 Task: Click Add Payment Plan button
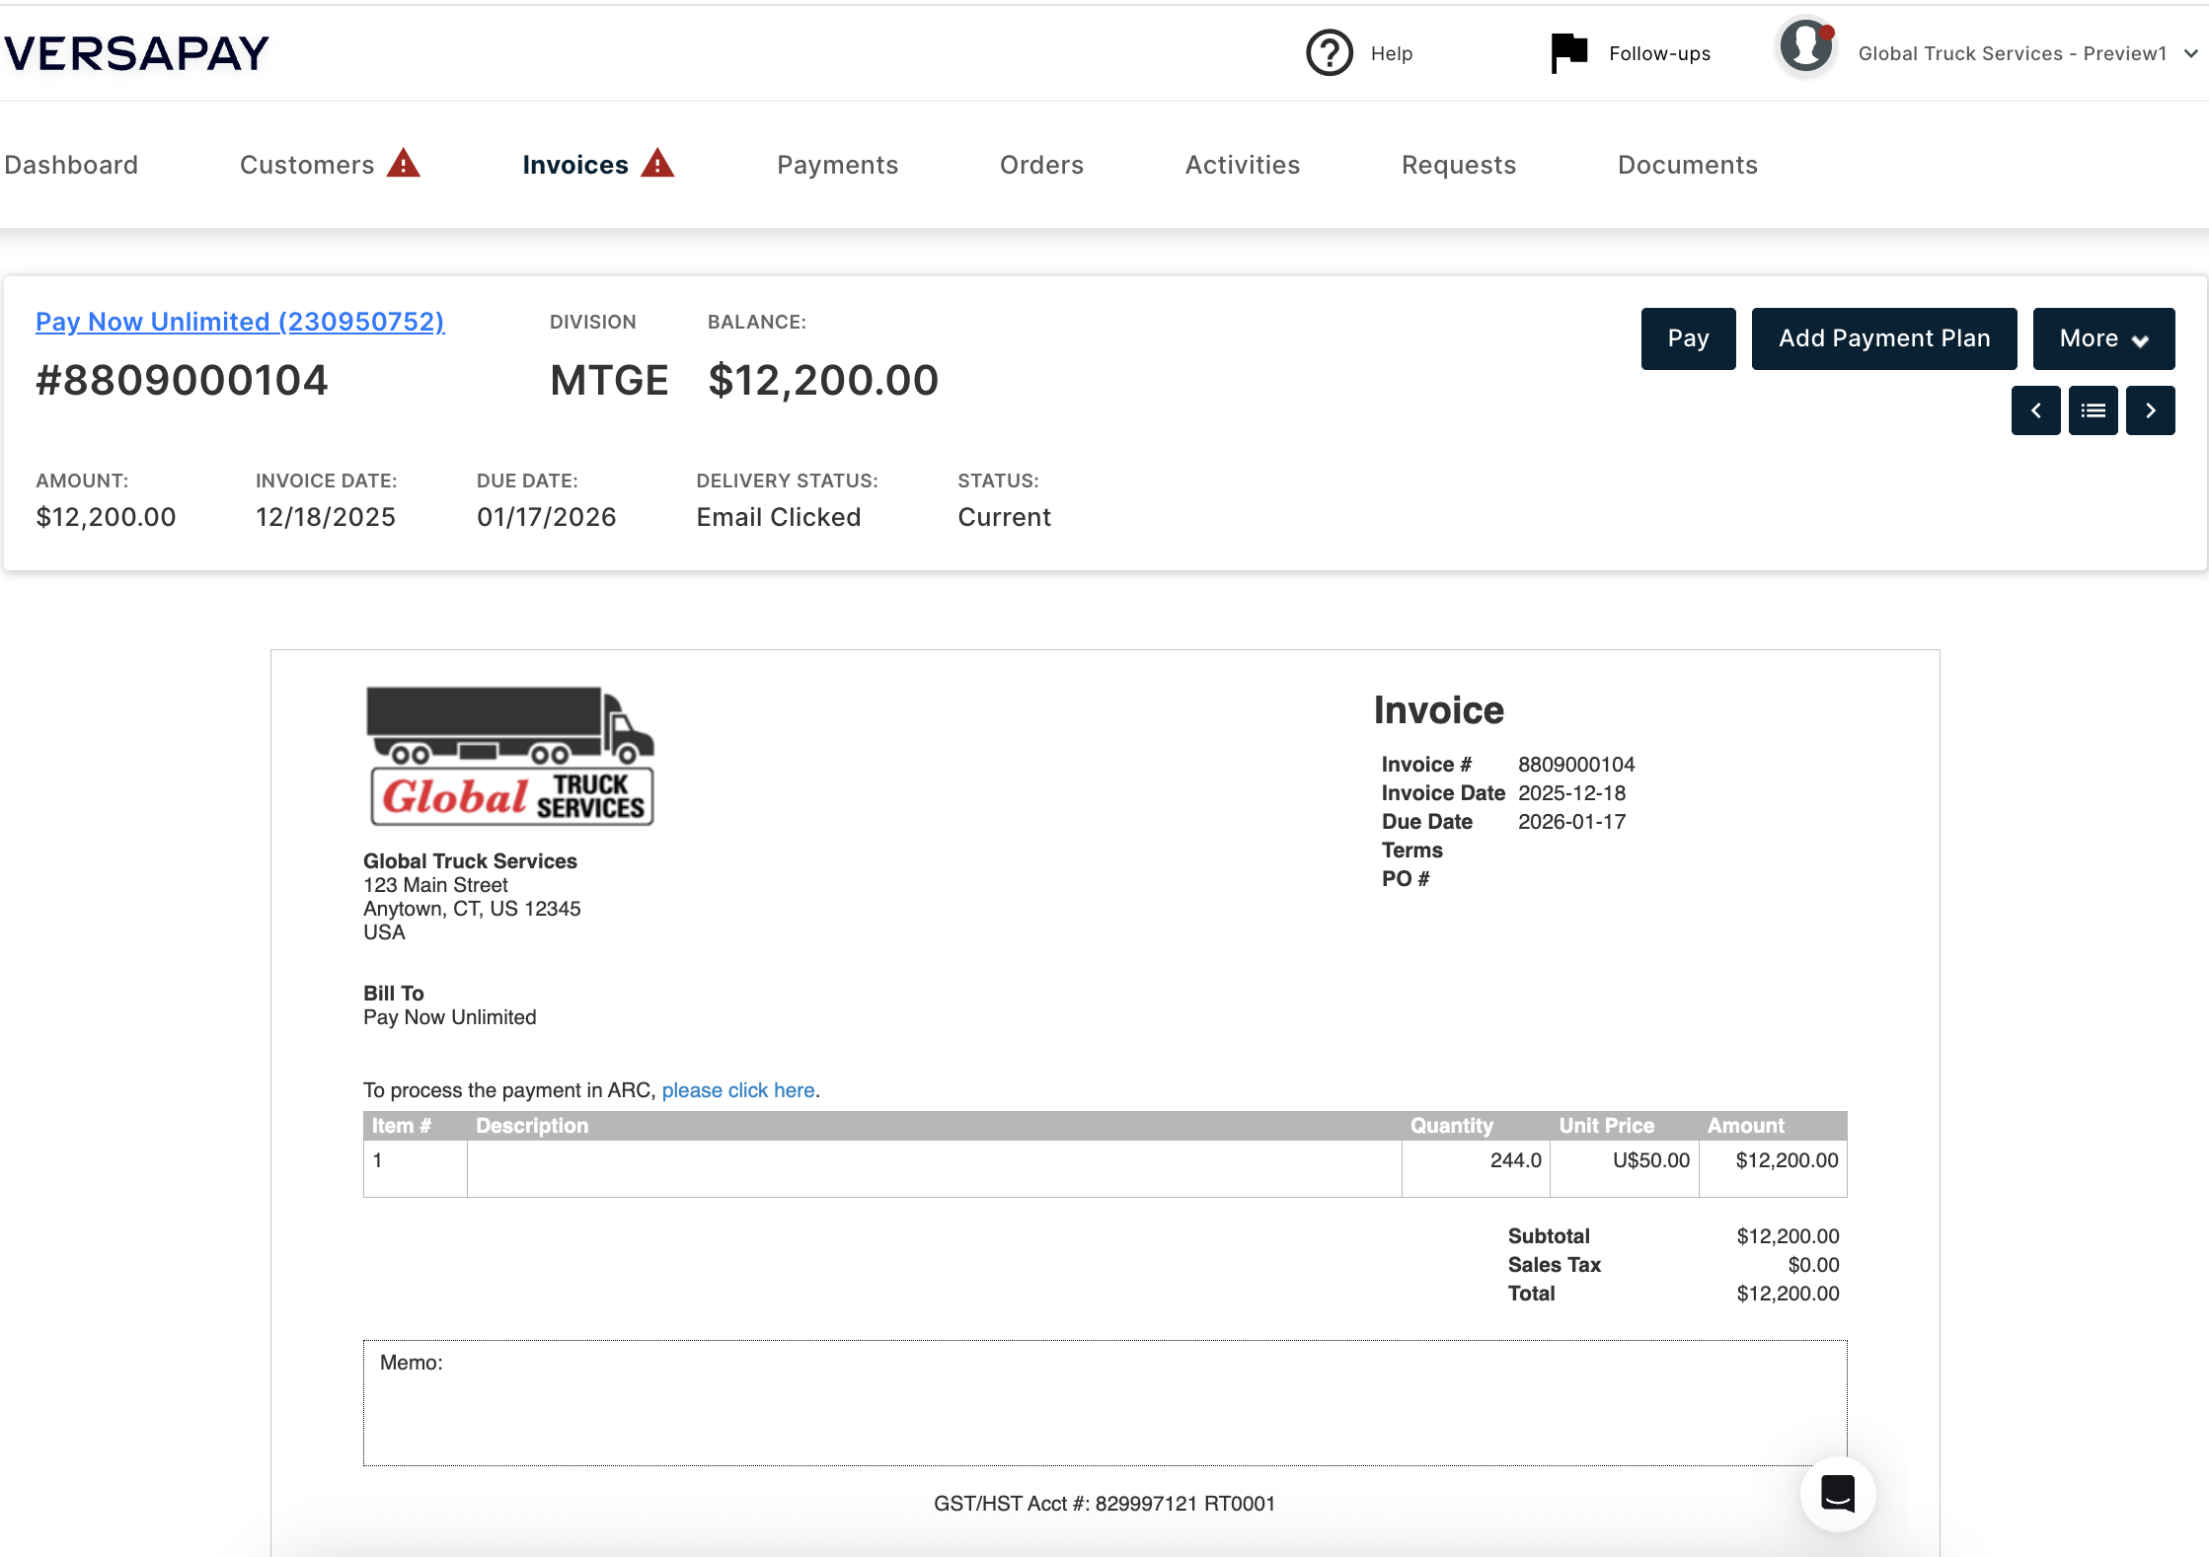(x=1883, y=338)
